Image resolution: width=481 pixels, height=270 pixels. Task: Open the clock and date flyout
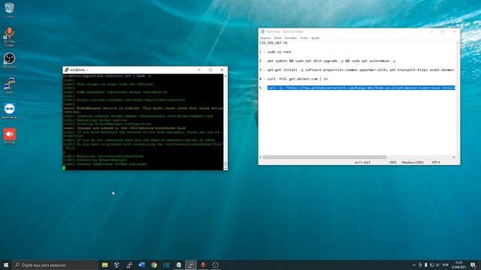pyautogui.click(x=459, y=265)
